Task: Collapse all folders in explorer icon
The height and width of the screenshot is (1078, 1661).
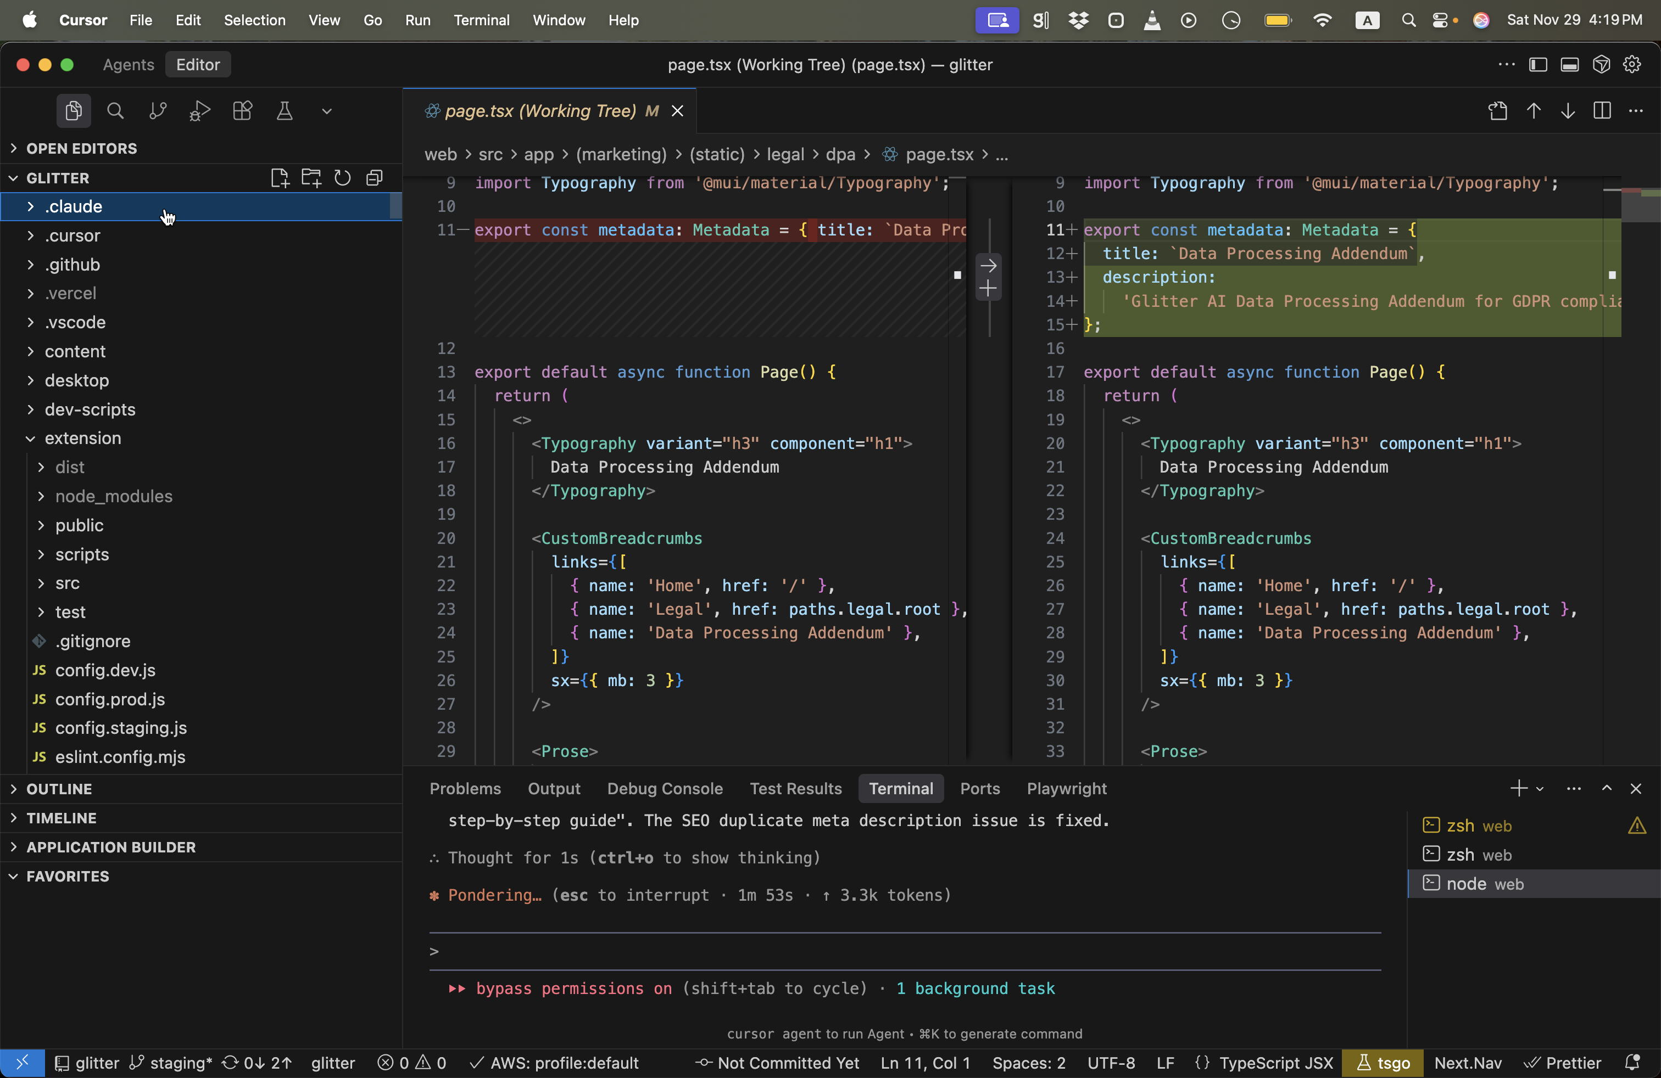Action: [x=375, y=178]
